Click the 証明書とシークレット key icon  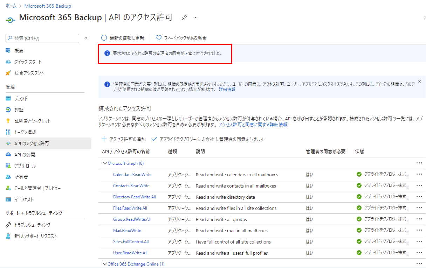pyautogui.click(x=8, y=121)
